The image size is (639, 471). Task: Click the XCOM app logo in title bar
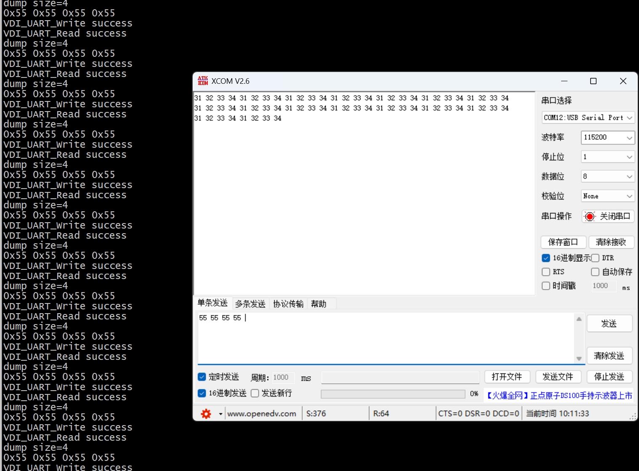203,81
